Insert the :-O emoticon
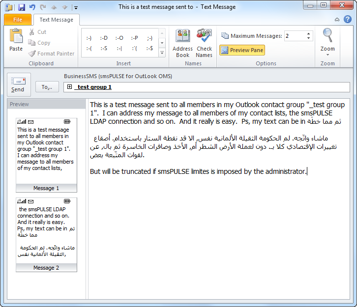The height and width of the screenshot is (307, 357). click(119, 38)
